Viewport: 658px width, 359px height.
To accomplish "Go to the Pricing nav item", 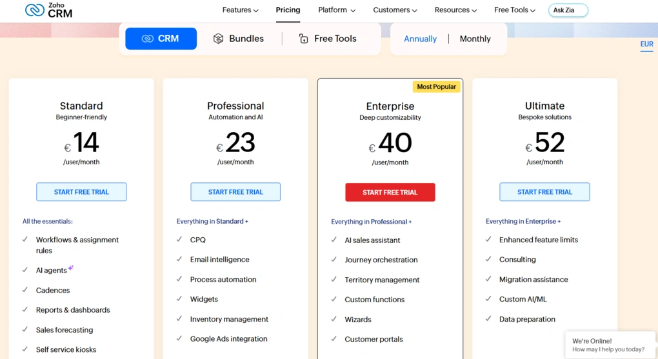I will tap(288, 10).
